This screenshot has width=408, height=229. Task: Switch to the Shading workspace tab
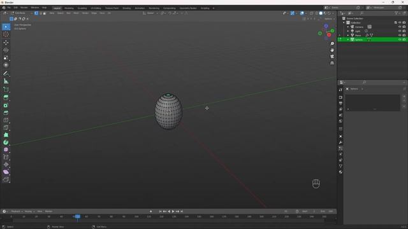pyautogui.click(x=127, y=8)
